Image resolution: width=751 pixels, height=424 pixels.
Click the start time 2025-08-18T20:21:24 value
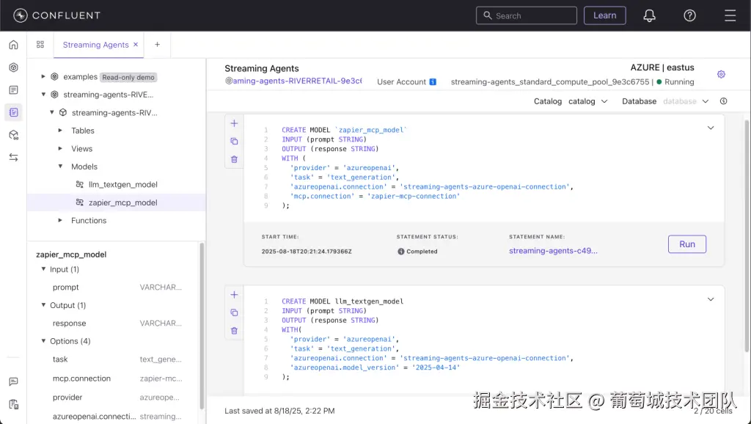[x=307, y=252]
